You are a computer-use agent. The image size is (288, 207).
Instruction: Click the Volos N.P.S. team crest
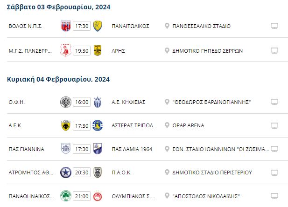(x=66, y=26)
